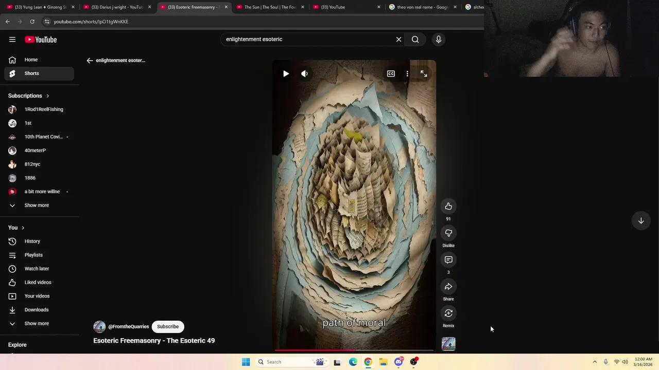Start voice search with the microphone icon
This screenshot has width=659, height=370.
click(438, 39)
